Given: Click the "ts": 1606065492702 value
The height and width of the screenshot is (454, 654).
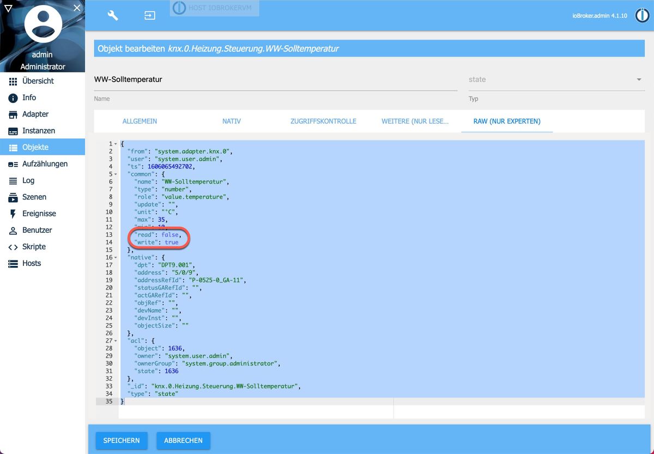Looking at the screenshot, I should click(x=171, y=167).
